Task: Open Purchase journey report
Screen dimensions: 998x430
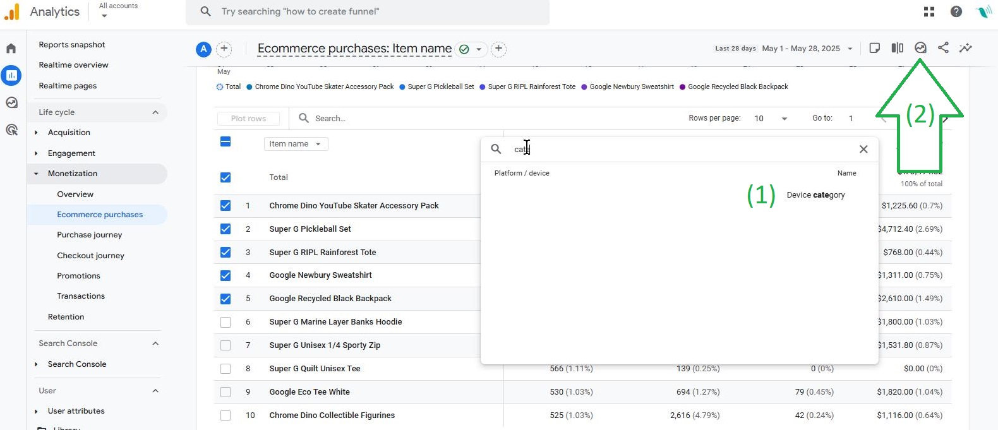Action: [90, 235]
